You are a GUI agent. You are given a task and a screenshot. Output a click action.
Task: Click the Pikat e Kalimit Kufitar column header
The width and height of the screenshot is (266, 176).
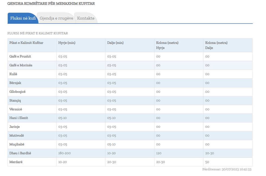coord(26,43)
